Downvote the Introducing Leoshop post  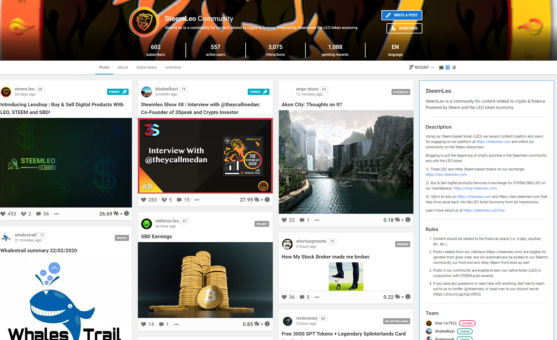coord(24,214)
